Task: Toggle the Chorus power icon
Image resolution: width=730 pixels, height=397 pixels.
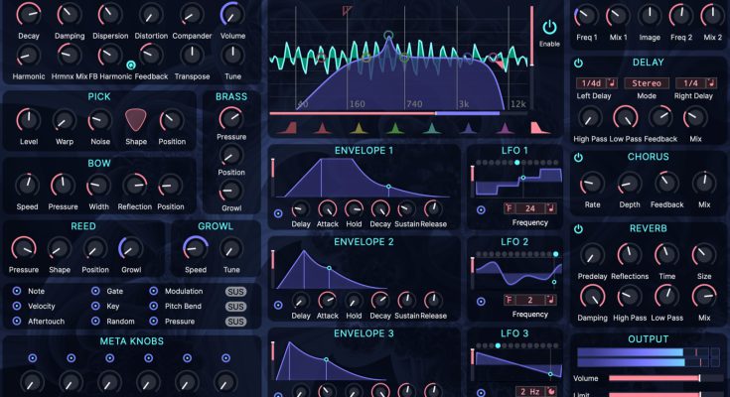Action: (579, 157)
